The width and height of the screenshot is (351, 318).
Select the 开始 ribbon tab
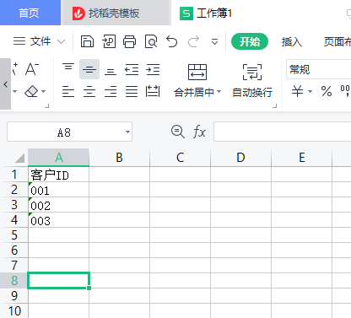[250, 41]
